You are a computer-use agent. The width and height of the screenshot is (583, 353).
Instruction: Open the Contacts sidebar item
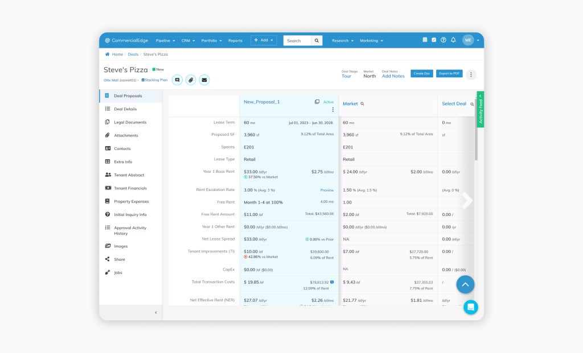pos(130,148)
